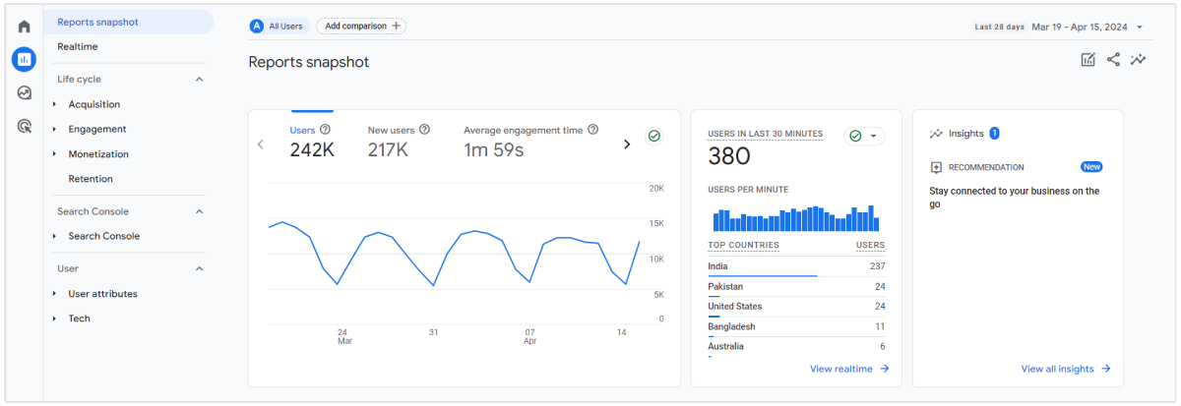Show next metrics with right arrow
Viewport: 1181px width, 406px height.
tap(627, 145)
